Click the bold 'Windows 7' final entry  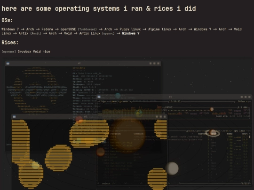pyautogui.click(x=131, y=33)
